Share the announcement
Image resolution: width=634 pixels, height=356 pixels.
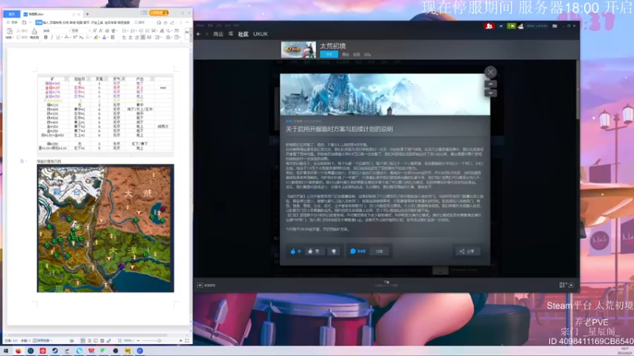468,251
